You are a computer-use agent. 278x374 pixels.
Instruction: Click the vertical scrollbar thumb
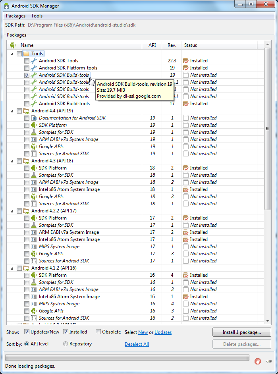267,129
